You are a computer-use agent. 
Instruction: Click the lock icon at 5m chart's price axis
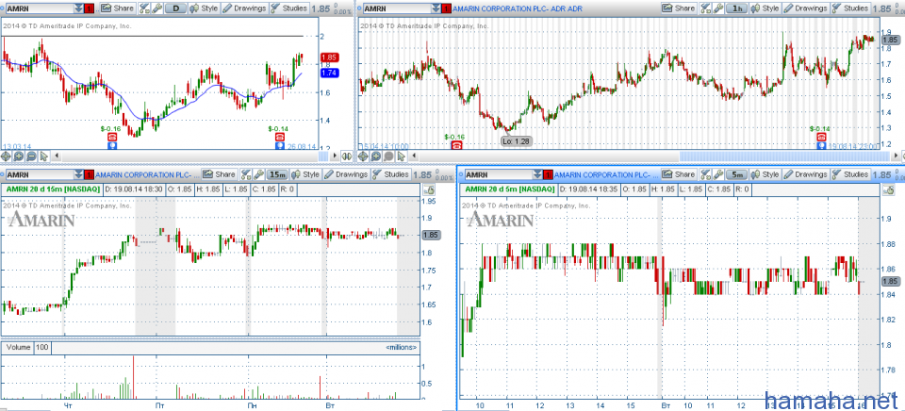pyautogui.click(x=889, y=190)
